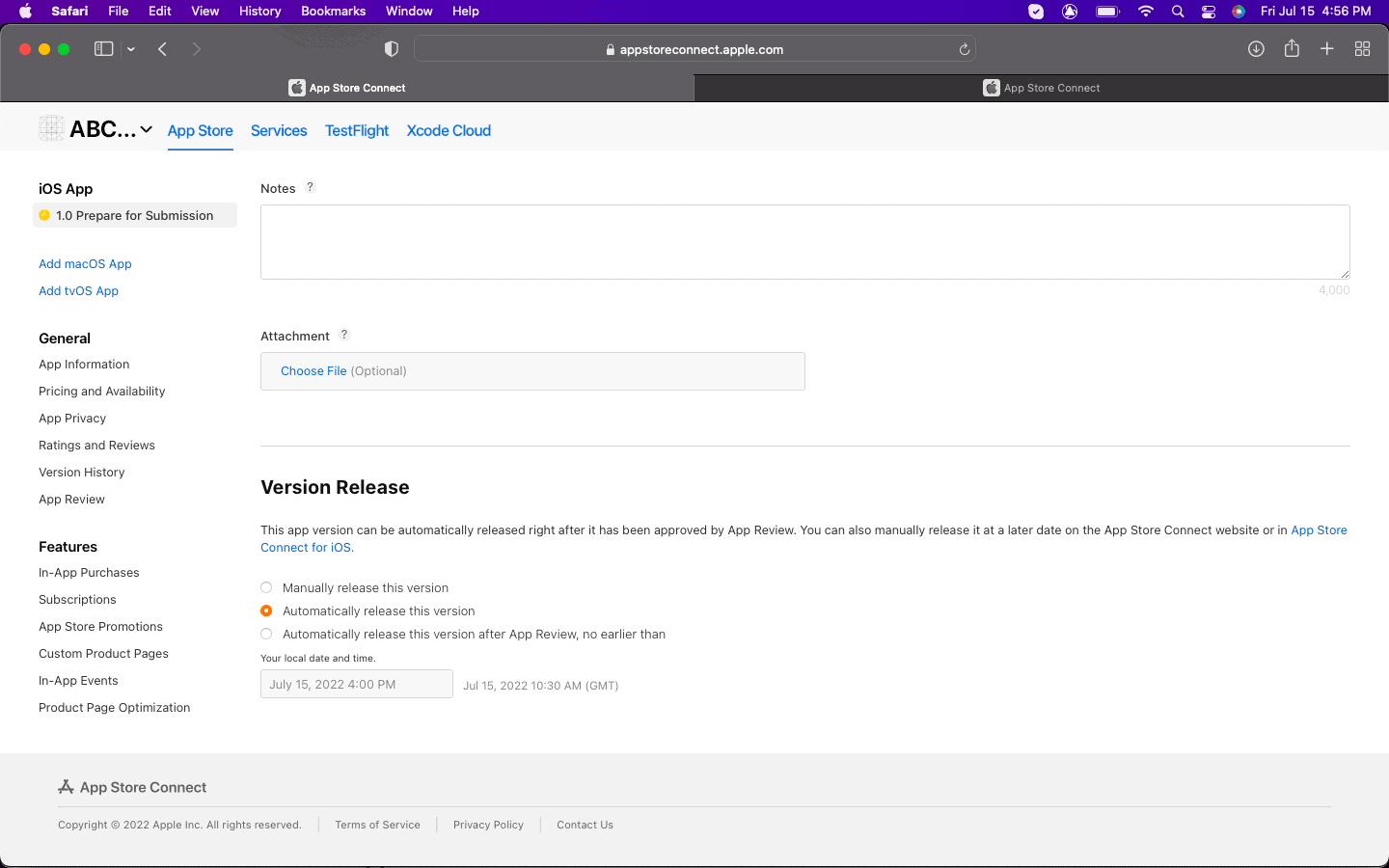
Task: Go back with the back arrow
Action: click(x=163, y=49)
